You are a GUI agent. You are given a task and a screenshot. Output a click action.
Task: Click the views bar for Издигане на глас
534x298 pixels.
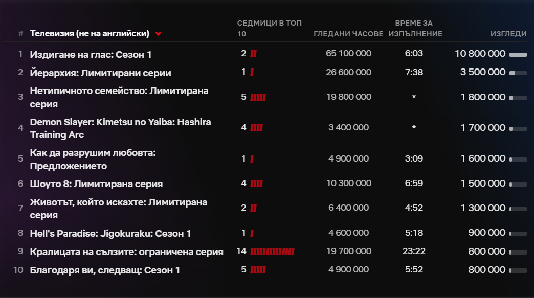coord(518,54)
